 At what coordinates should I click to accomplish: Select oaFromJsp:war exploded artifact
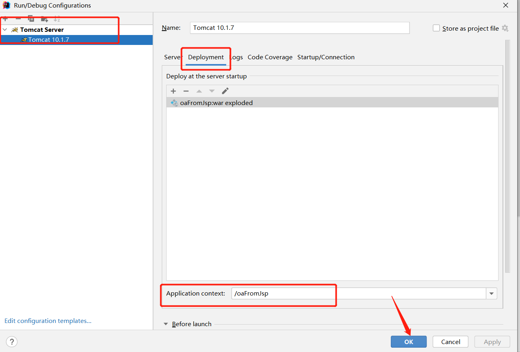click(x=332, y=103)
